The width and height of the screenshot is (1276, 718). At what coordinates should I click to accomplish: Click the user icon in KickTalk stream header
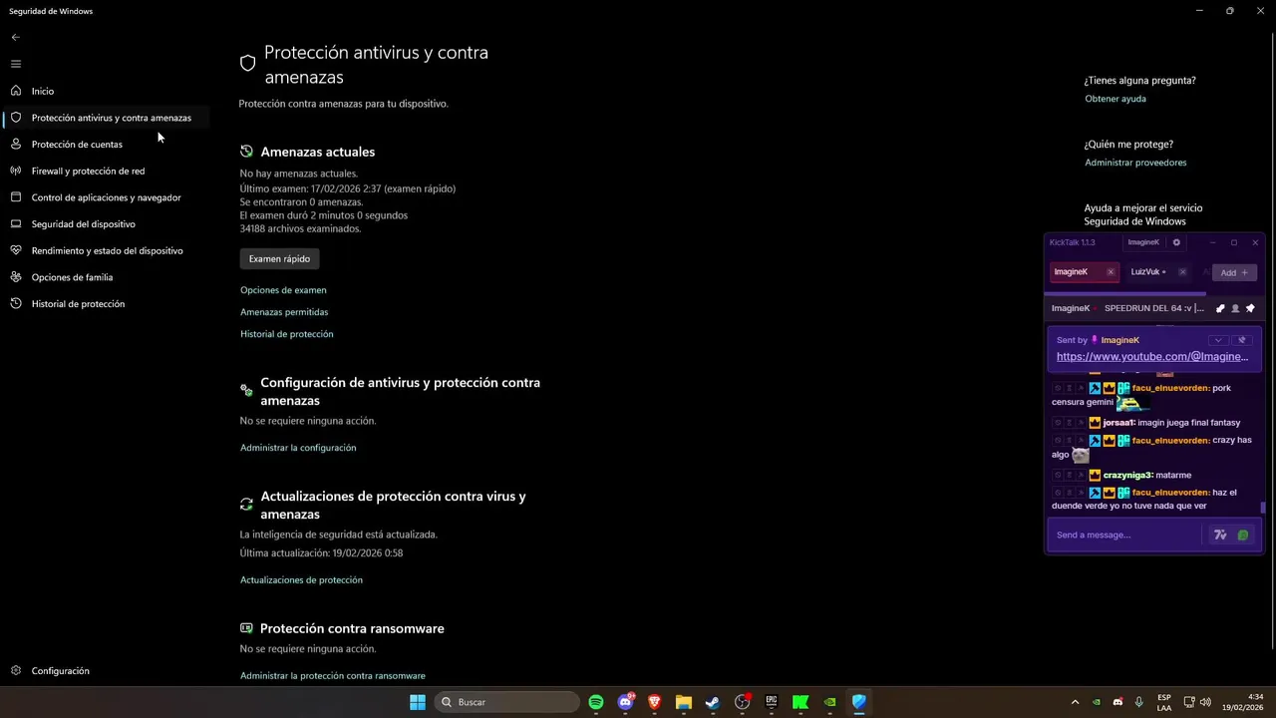pos(1235,308)
